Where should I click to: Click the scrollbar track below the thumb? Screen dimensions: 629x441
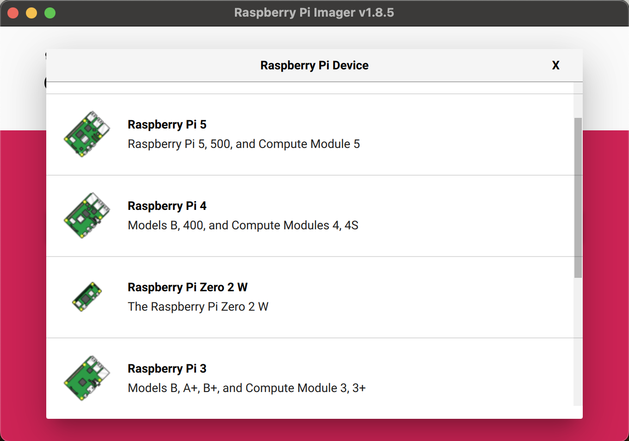(578, 342)
